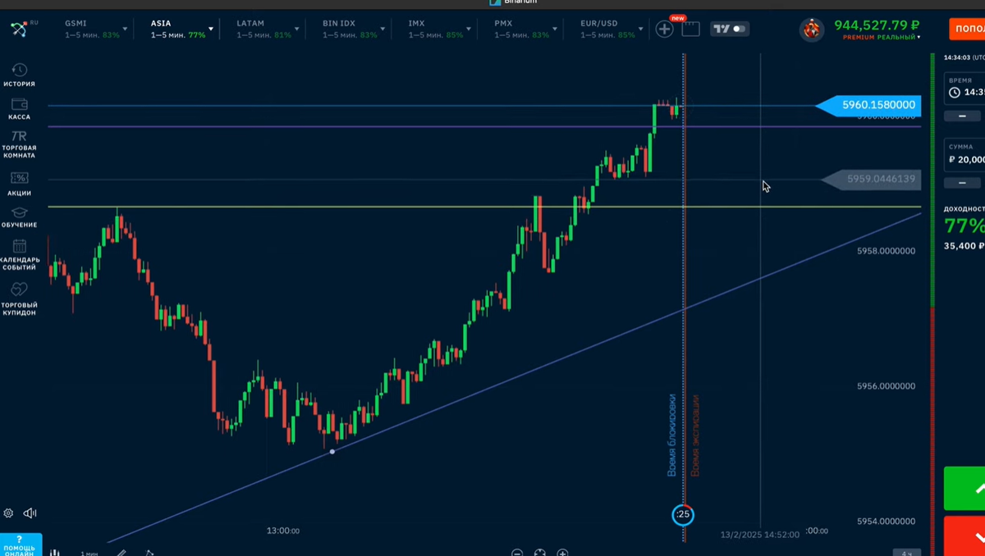985x556 pixels.
Task: Open the Акции promotions section
Action: (x=19, y=184)
